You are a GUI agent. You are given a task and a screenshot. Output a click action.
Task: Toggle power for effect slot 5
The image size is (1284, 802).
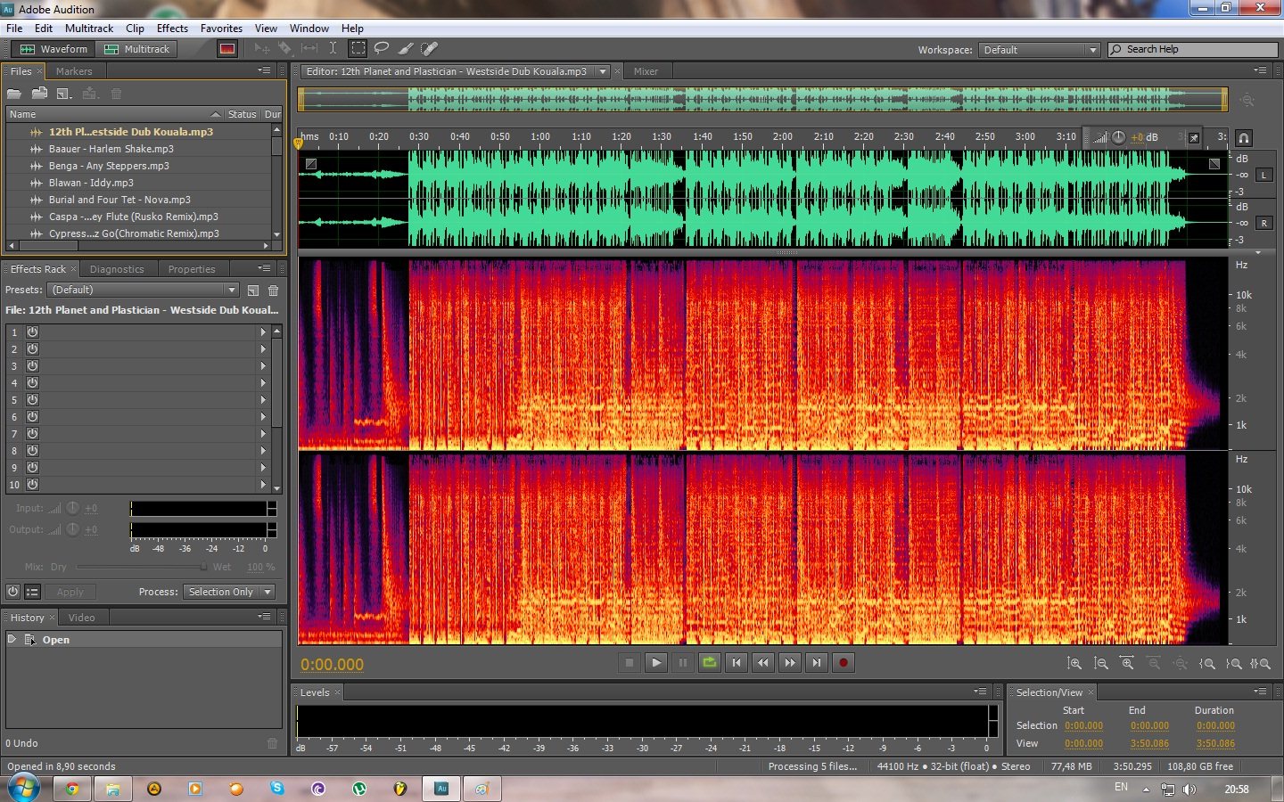pos(32,399)
